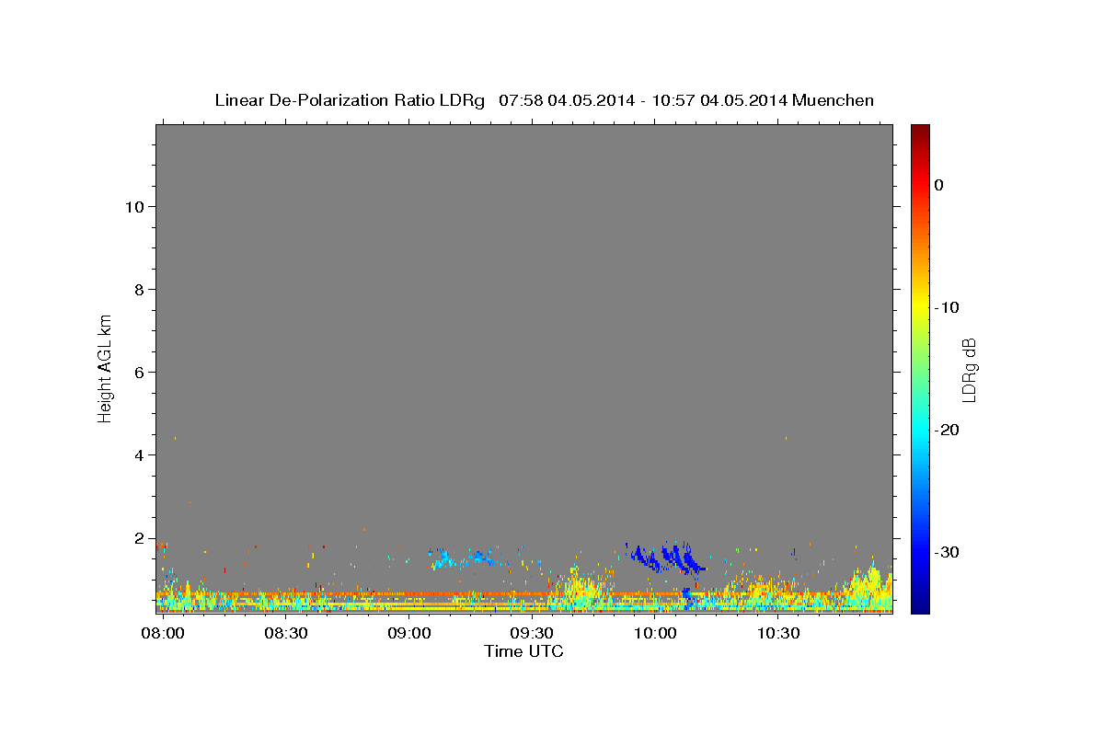Screen dimensions: 1104x736
Task: Click the dark red top of the colorbar
Action: point(920,131)
